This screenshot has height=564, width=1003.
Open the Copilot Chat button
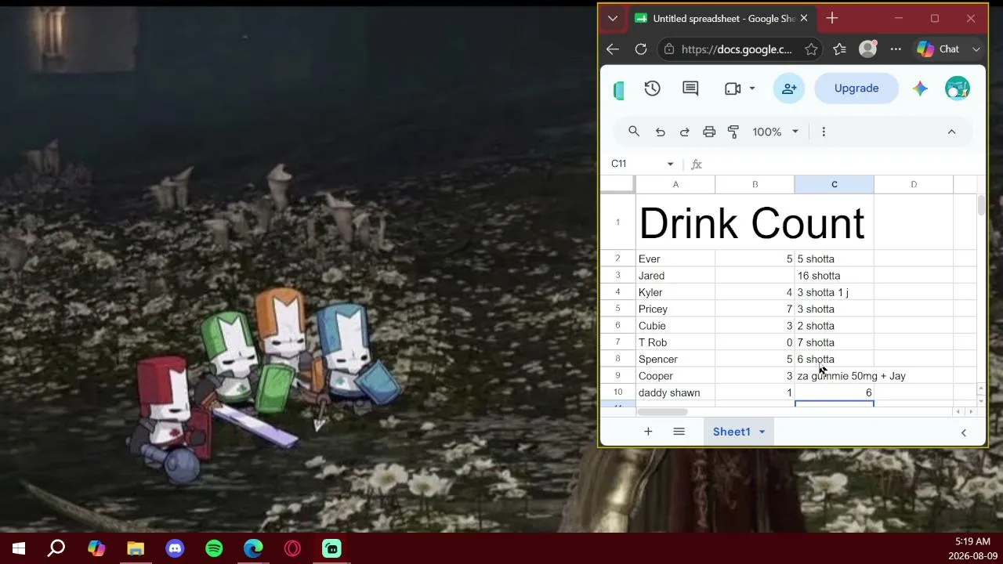click(x=939, y=49)
